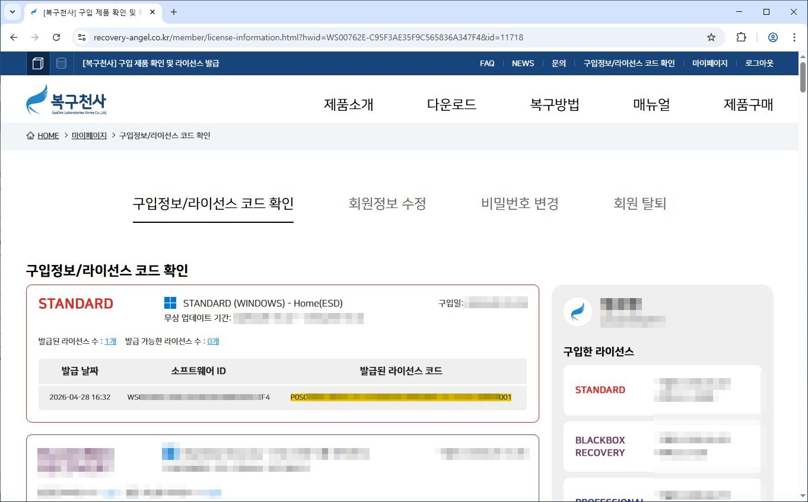Click the issue date 2026-04-28 16:32
The width and height of the screenshot is (808, 502).
click(79, 397)
